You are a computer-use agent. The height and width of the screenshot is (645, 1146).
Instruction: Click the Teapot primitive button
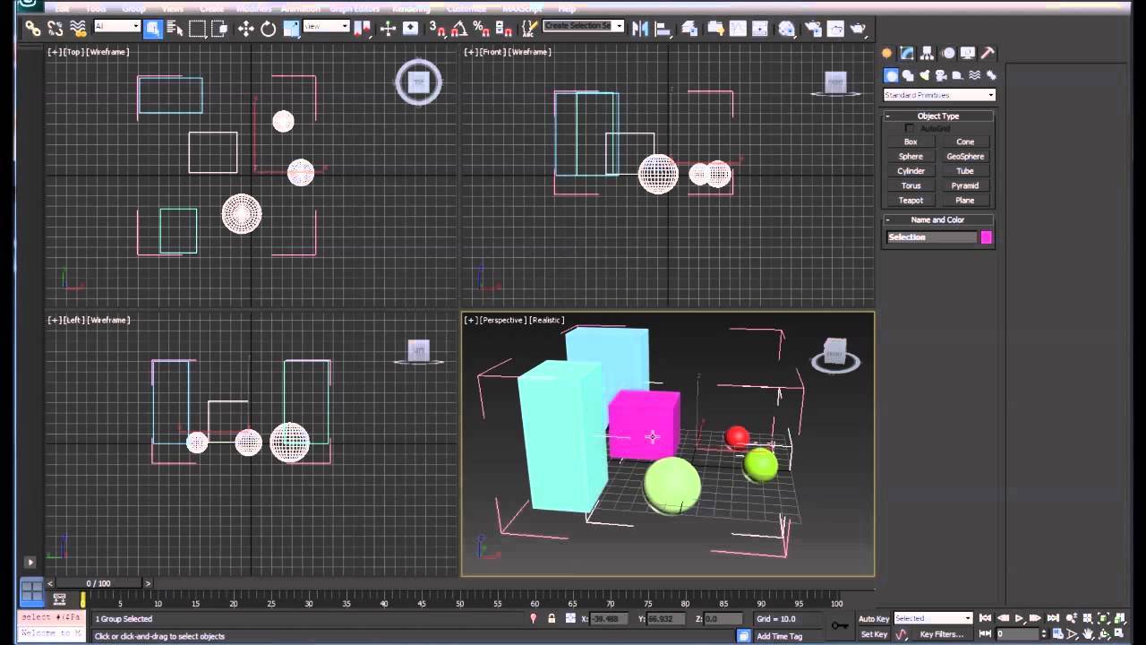911,200
